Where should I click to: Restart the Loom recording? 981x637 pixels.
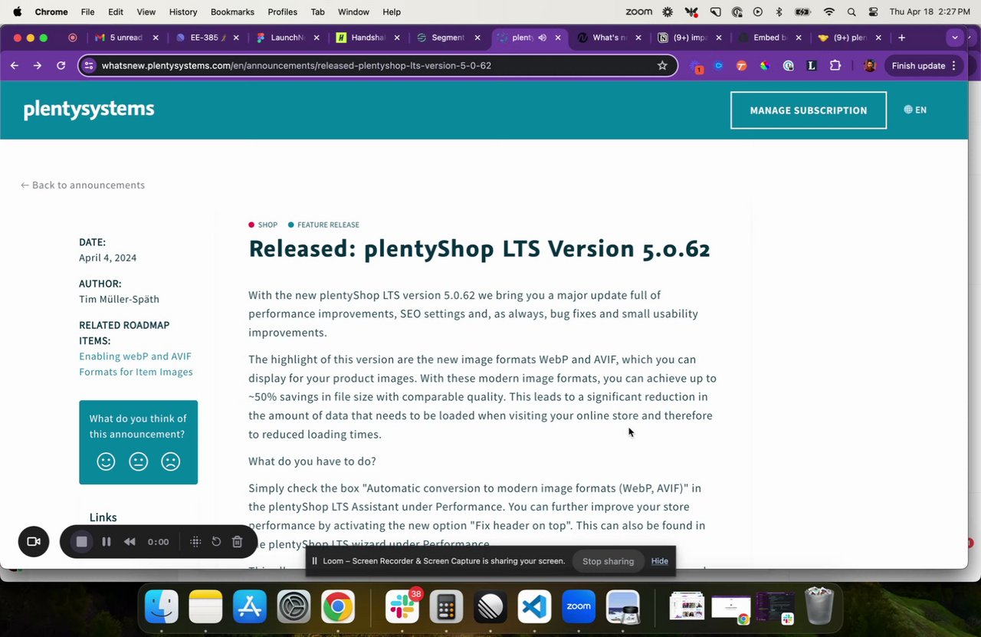point(216,542)
